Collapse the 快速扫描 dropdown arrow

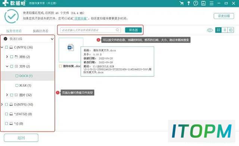click(52, 39)
